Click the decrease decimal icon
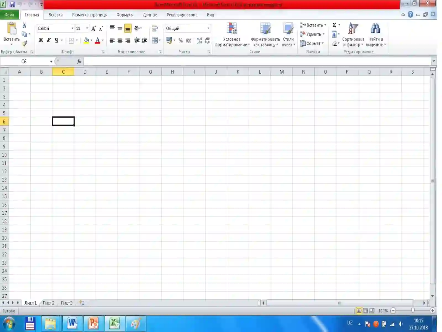The width and height of the screenshot is (442, 332). click(207, 40)
